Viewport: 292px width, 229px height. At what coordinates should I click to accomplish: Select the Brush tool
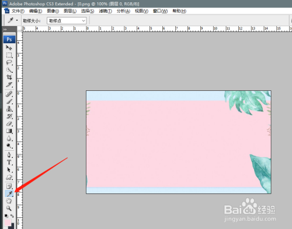(x=9, y=101)
